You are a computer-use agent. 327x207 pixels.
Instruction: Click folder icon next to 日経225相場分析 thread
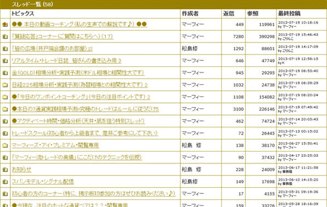(5, 85)
